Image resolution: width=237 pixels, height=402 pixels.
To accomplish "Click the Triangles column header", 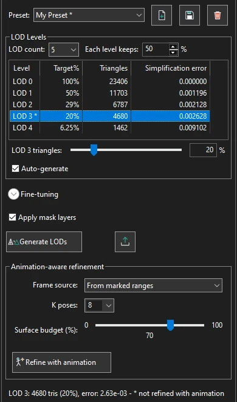I will point(106,68).
